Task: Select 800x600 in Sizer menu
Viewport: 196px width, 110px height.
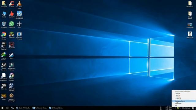Action: click(184, 96)
